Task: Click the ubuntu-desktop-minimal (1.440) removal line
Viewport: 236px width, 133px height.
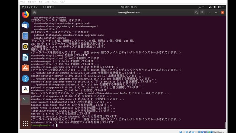Action: (68, 58)
